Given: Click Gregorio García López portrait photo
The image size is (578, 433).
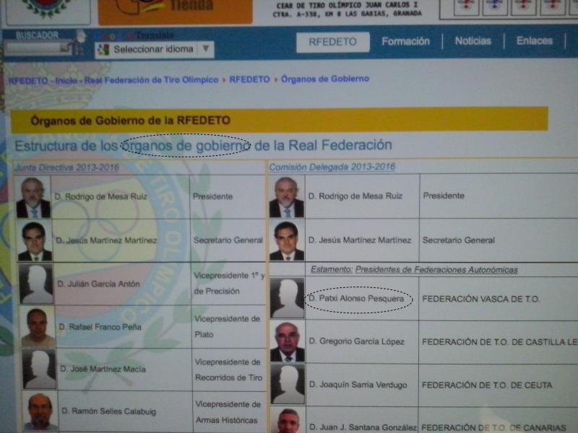Looking at the screenshot, I should tap(287, 341).
